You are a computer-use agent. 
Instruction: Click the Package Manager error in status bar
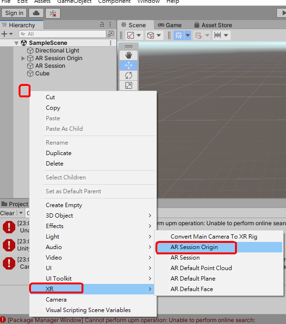[x=128, y=320]
